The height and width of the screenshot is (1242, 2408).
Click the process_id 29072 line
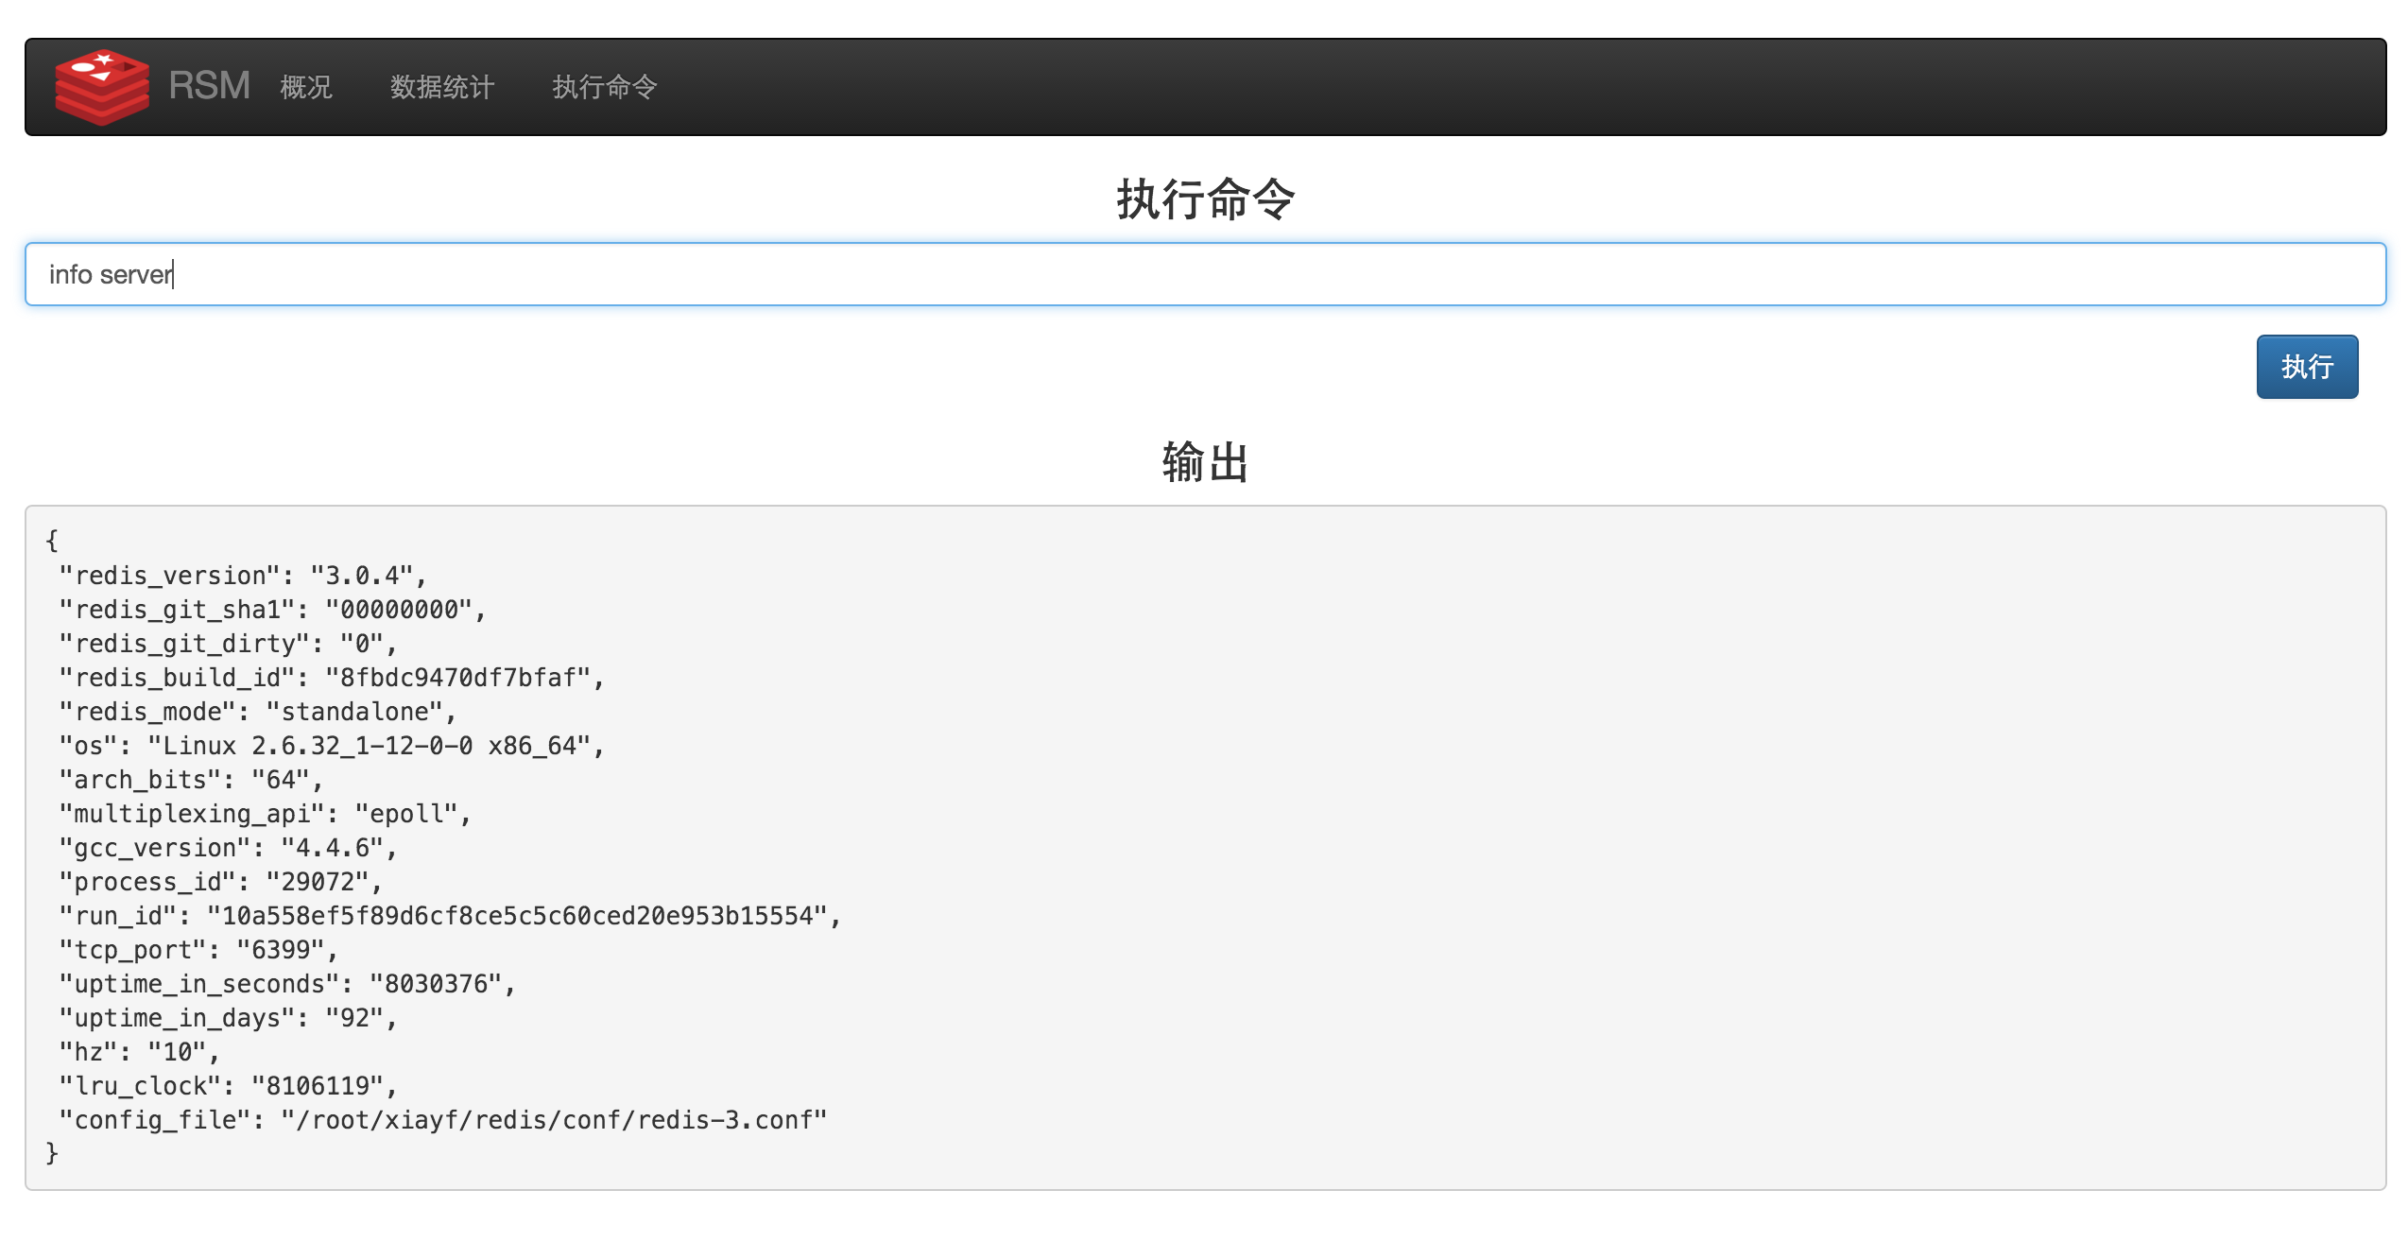click(219, 882)
